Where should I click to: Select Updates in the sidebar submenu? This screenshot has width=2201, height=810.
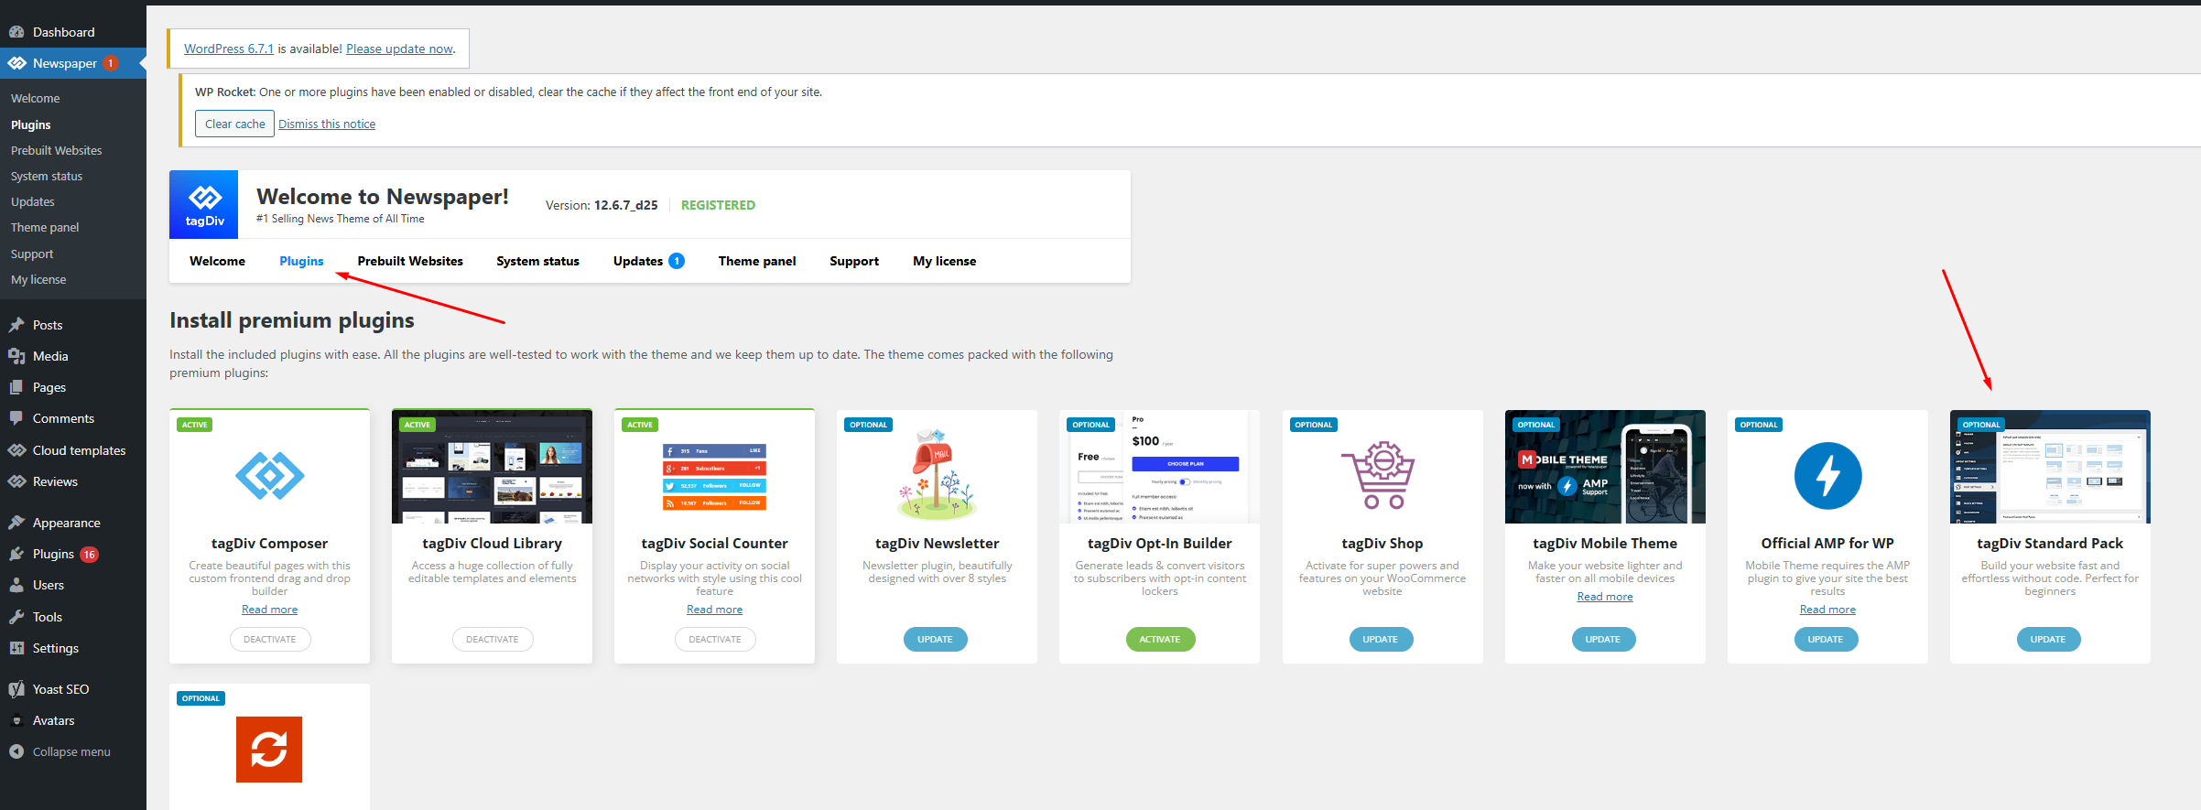pyautogui.click(x=33, y=201)
